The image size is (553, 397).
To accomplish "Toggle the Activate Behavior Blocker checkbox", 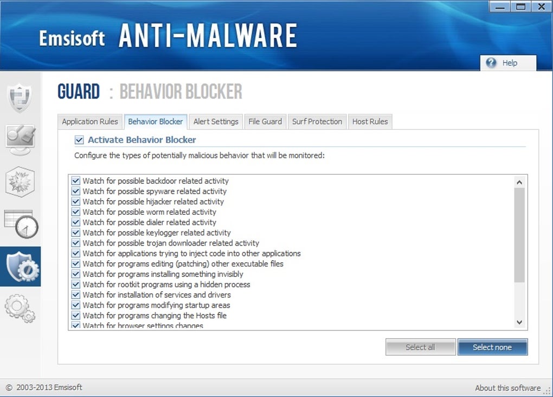I will 79,140.
